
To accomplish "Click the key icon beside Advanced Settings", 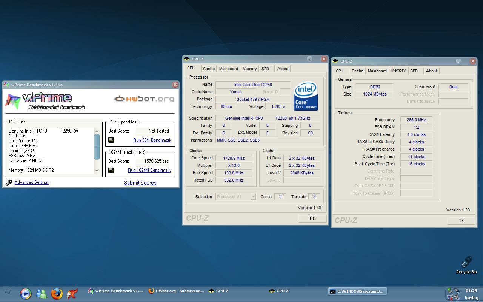I will tap(9, 183).
